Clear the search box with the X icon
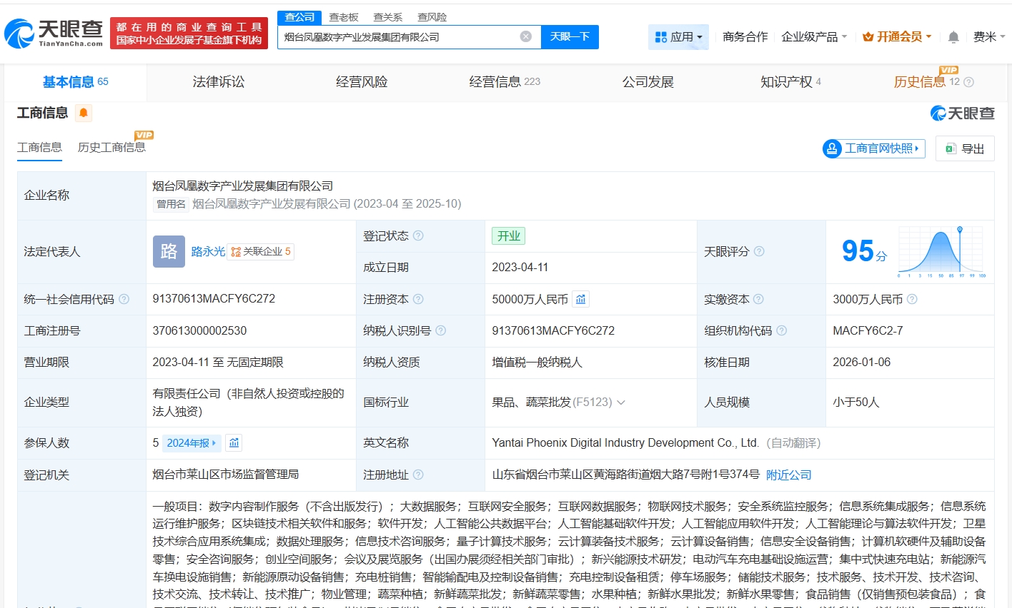This screenshot has height=608, width=1012. click(x=526, y=36)
